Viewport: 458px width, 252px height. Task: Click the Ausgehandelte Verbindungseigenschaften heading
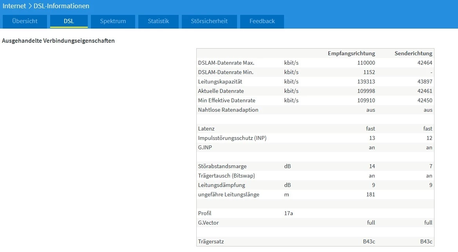58,41
